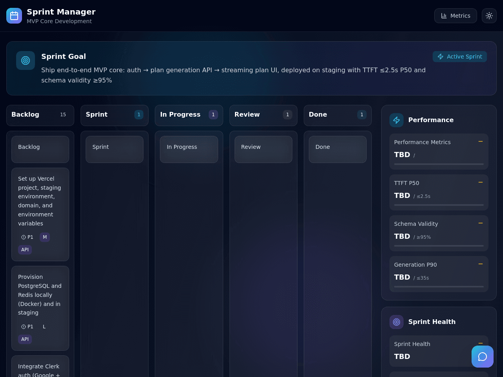The width and height of the screenshot is (503, 377).
Task: Click the Review placeholder card
Action: pos(263,149)
